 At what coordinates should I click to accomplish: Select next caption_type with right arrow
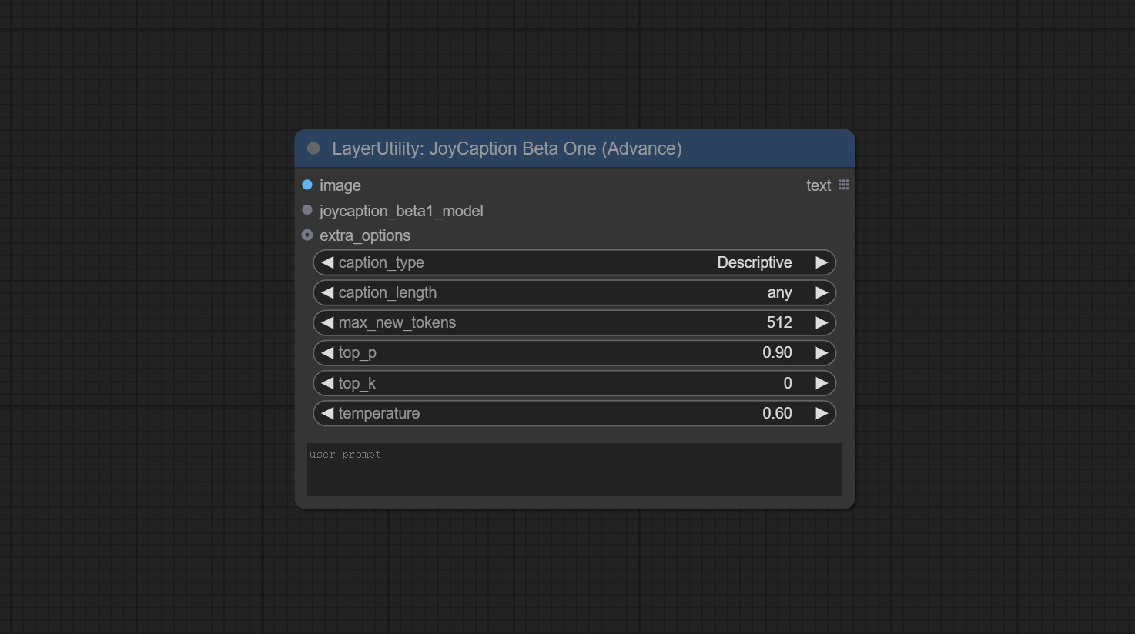click(821, 262)
